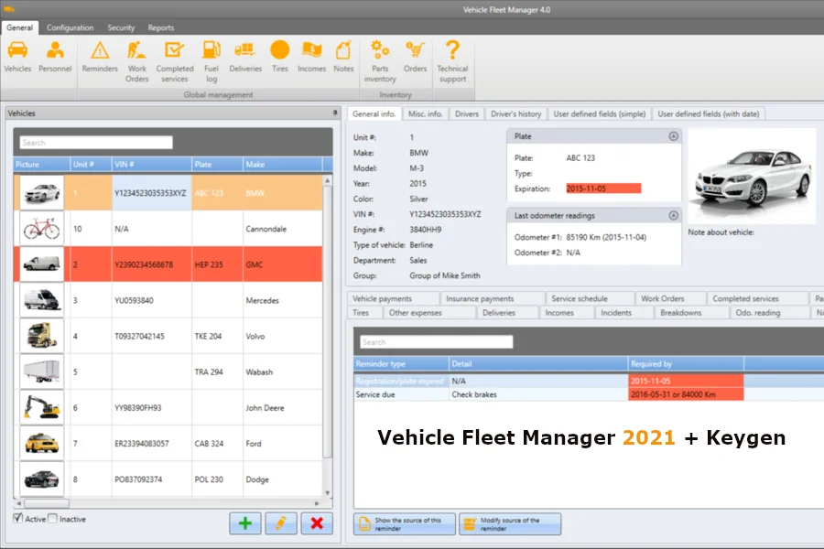This screenshot has height=549, width=824.
Task: Click the Wabash trailer thumbnail
Action: pyautogui.click(x=41, y=371)
